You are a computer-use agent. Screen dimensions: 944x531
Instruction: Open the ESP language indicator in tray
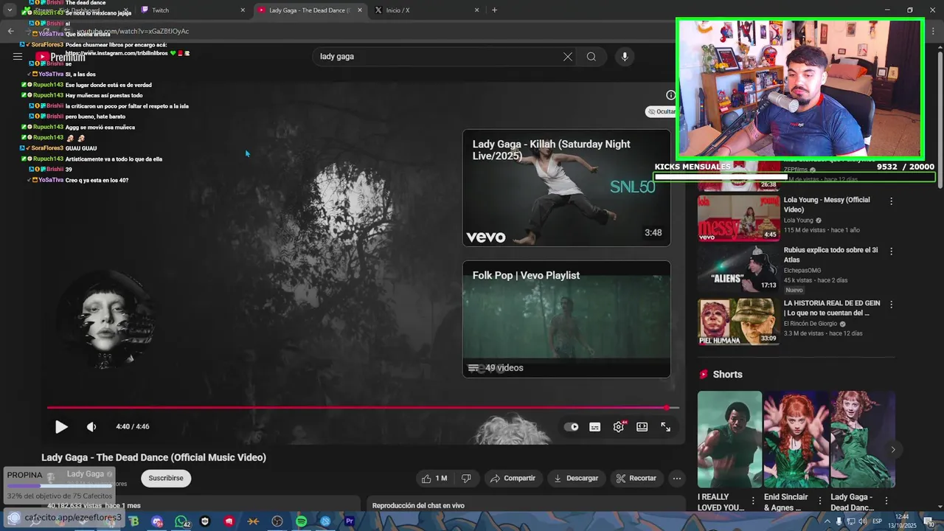878,521
